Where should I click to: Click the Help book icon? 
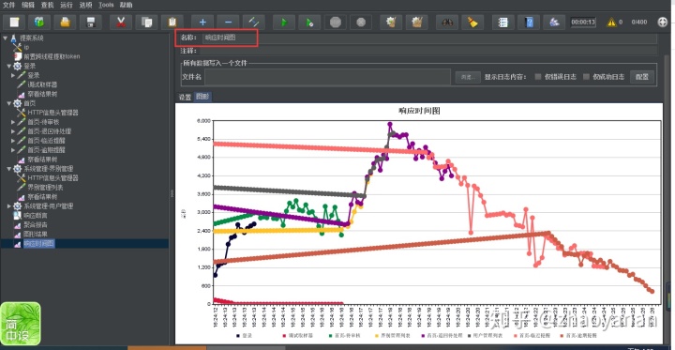pos(529,22)
